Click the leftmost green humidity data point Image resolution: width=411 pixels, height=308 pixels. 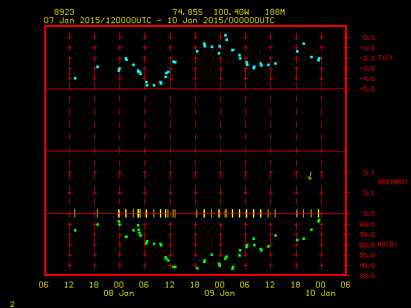[x=75, y=230]
